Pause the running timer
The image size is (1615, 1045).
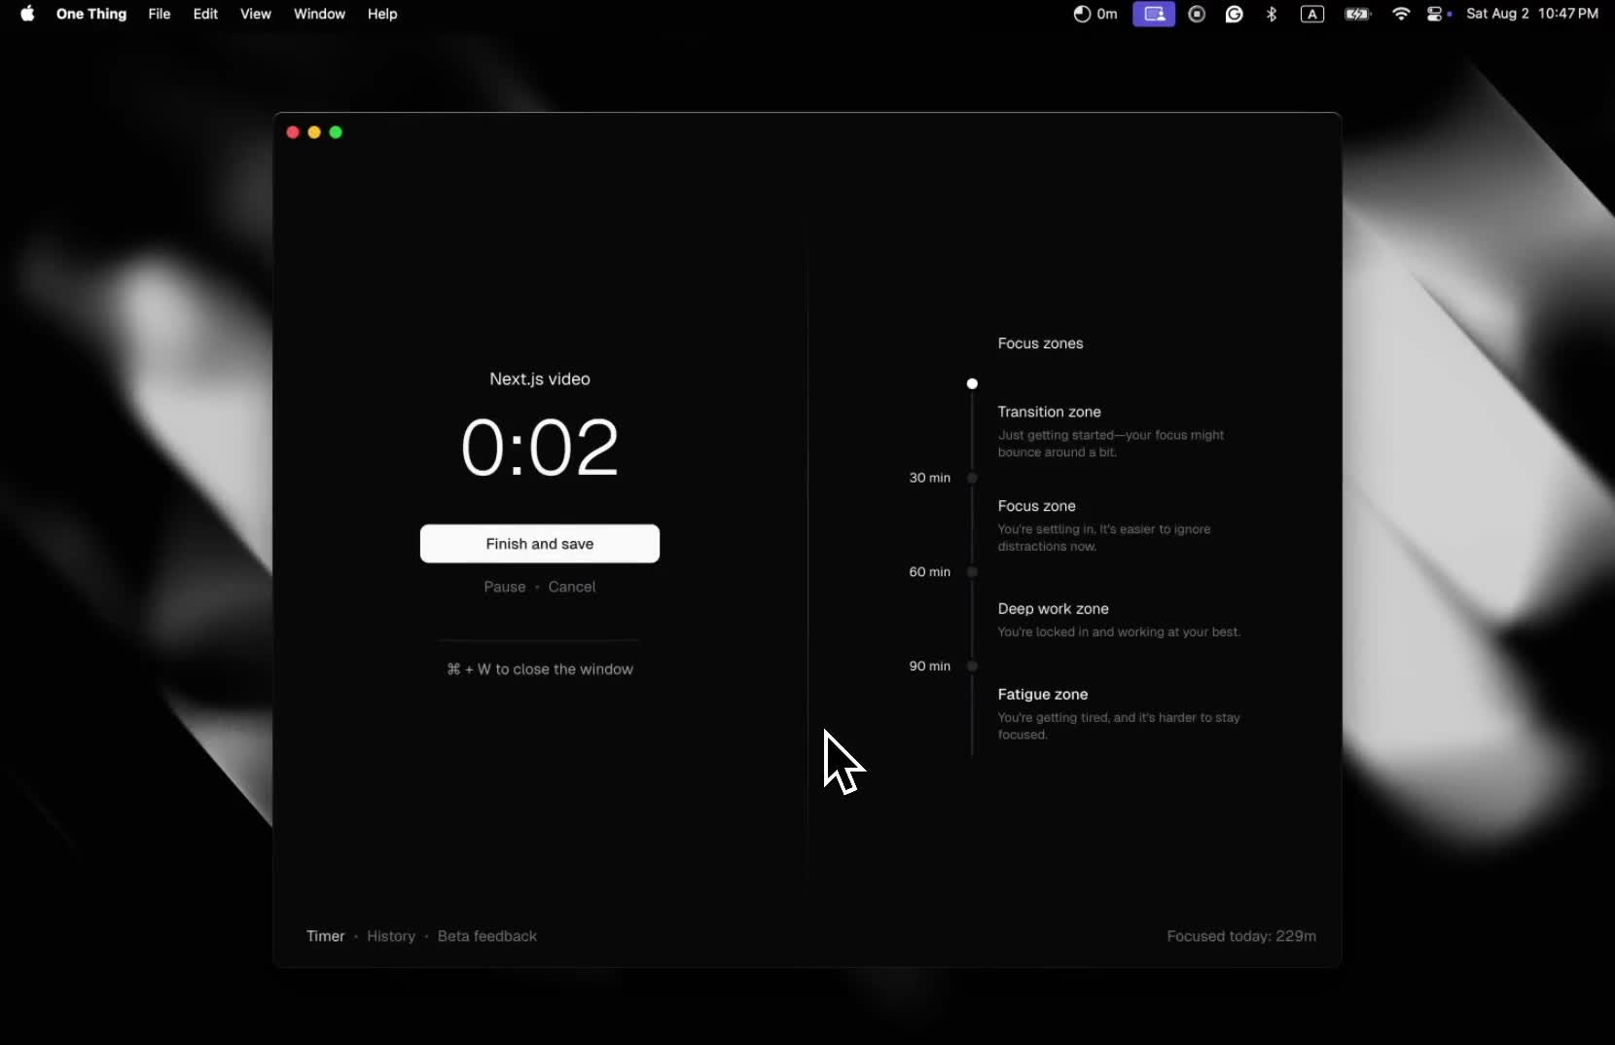pyautogui.click(x=505, y=587)
